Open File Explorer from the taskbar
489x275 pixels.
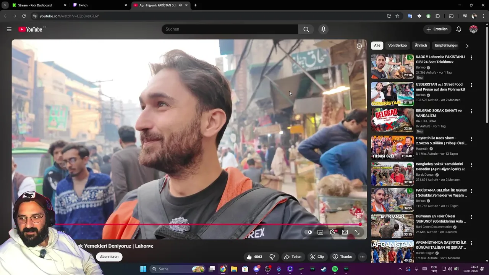pyautogui.click(x=234, y=269)
